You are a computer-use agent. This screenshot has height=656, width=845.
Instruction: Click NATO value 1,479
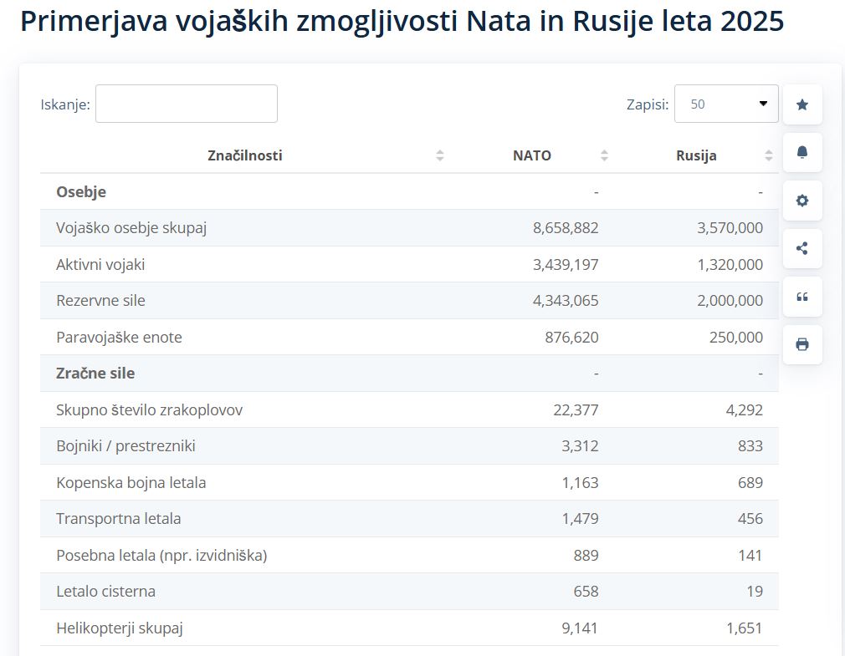pyautogui.click(x=580, y=519)
